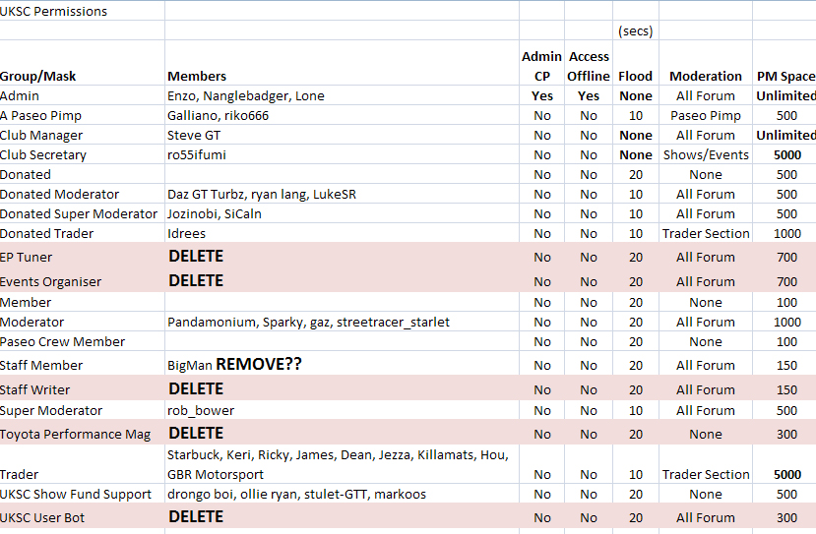Click the rob_bower cell
This screenshot has height=534, width=816.
(342, 410)
